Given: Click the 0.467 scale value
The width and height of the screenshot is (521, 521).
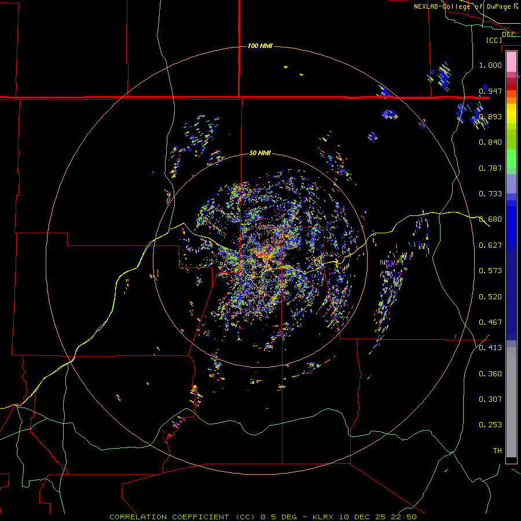Looking at the screenshot, I should (x=490, y=322).
